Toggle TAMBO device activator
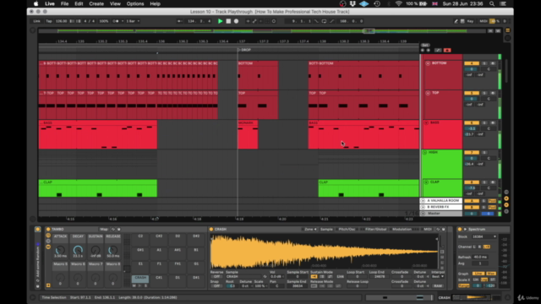Screen dimensions: 541x304 (x=48, y=229)
